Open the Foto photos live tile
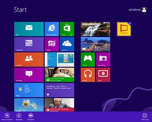 click(x=59, y=60)
